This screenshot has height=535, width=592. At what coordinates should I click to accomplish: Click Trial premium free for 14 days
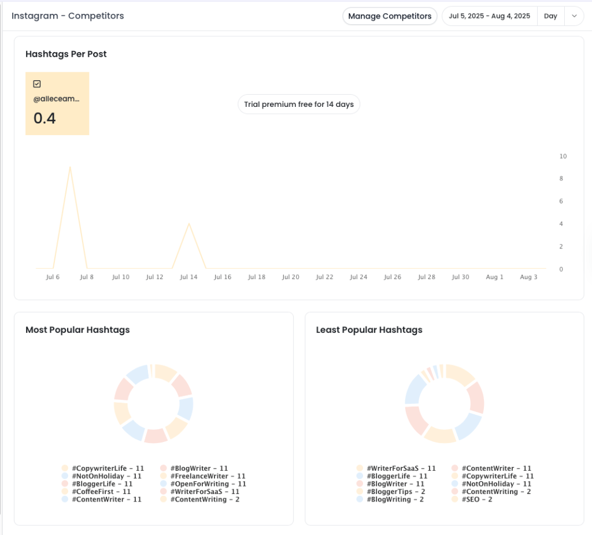pos(299,105)
